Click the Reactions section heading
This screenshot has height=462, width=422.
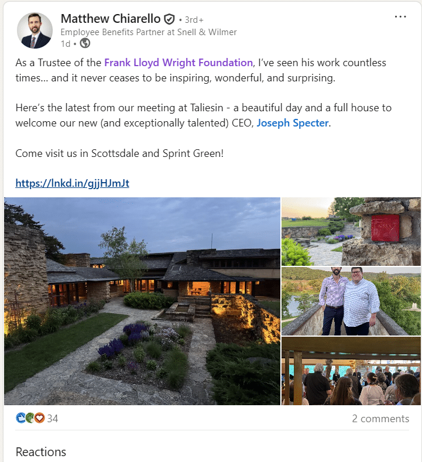click(x=41, y=451)
